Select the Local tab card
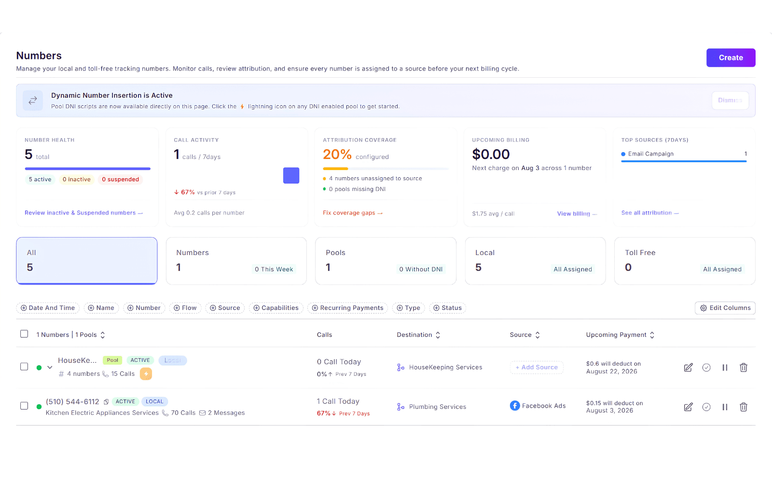This screenshot has width=772, height=483. 535,261
